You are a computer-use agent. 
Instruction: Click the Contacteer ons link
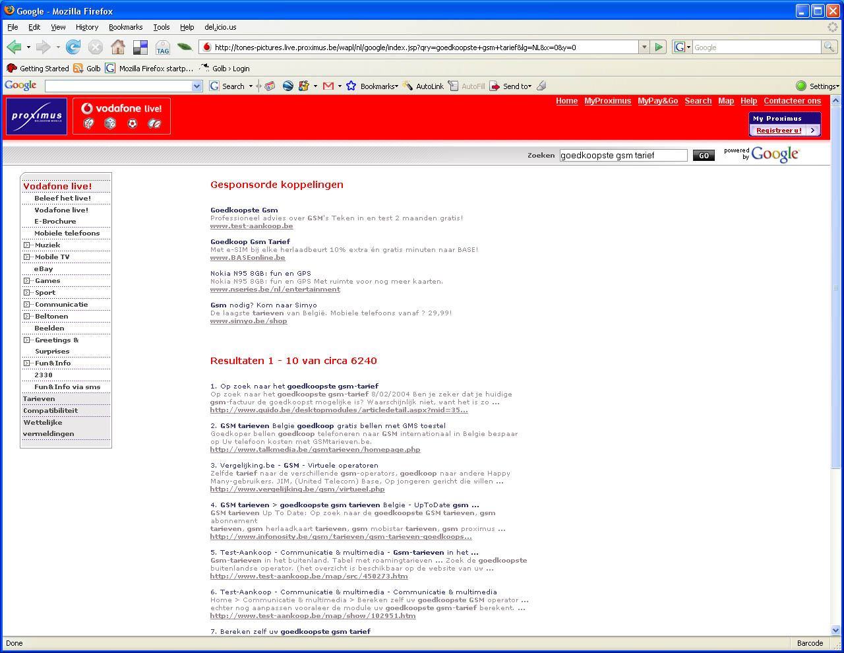pyautogui.click(x=792, y=101)
